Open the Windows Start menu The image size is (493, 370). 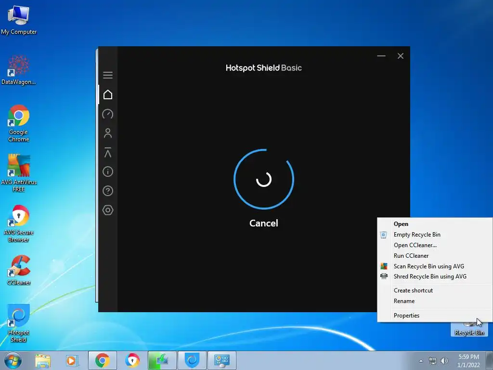[13, 360]
